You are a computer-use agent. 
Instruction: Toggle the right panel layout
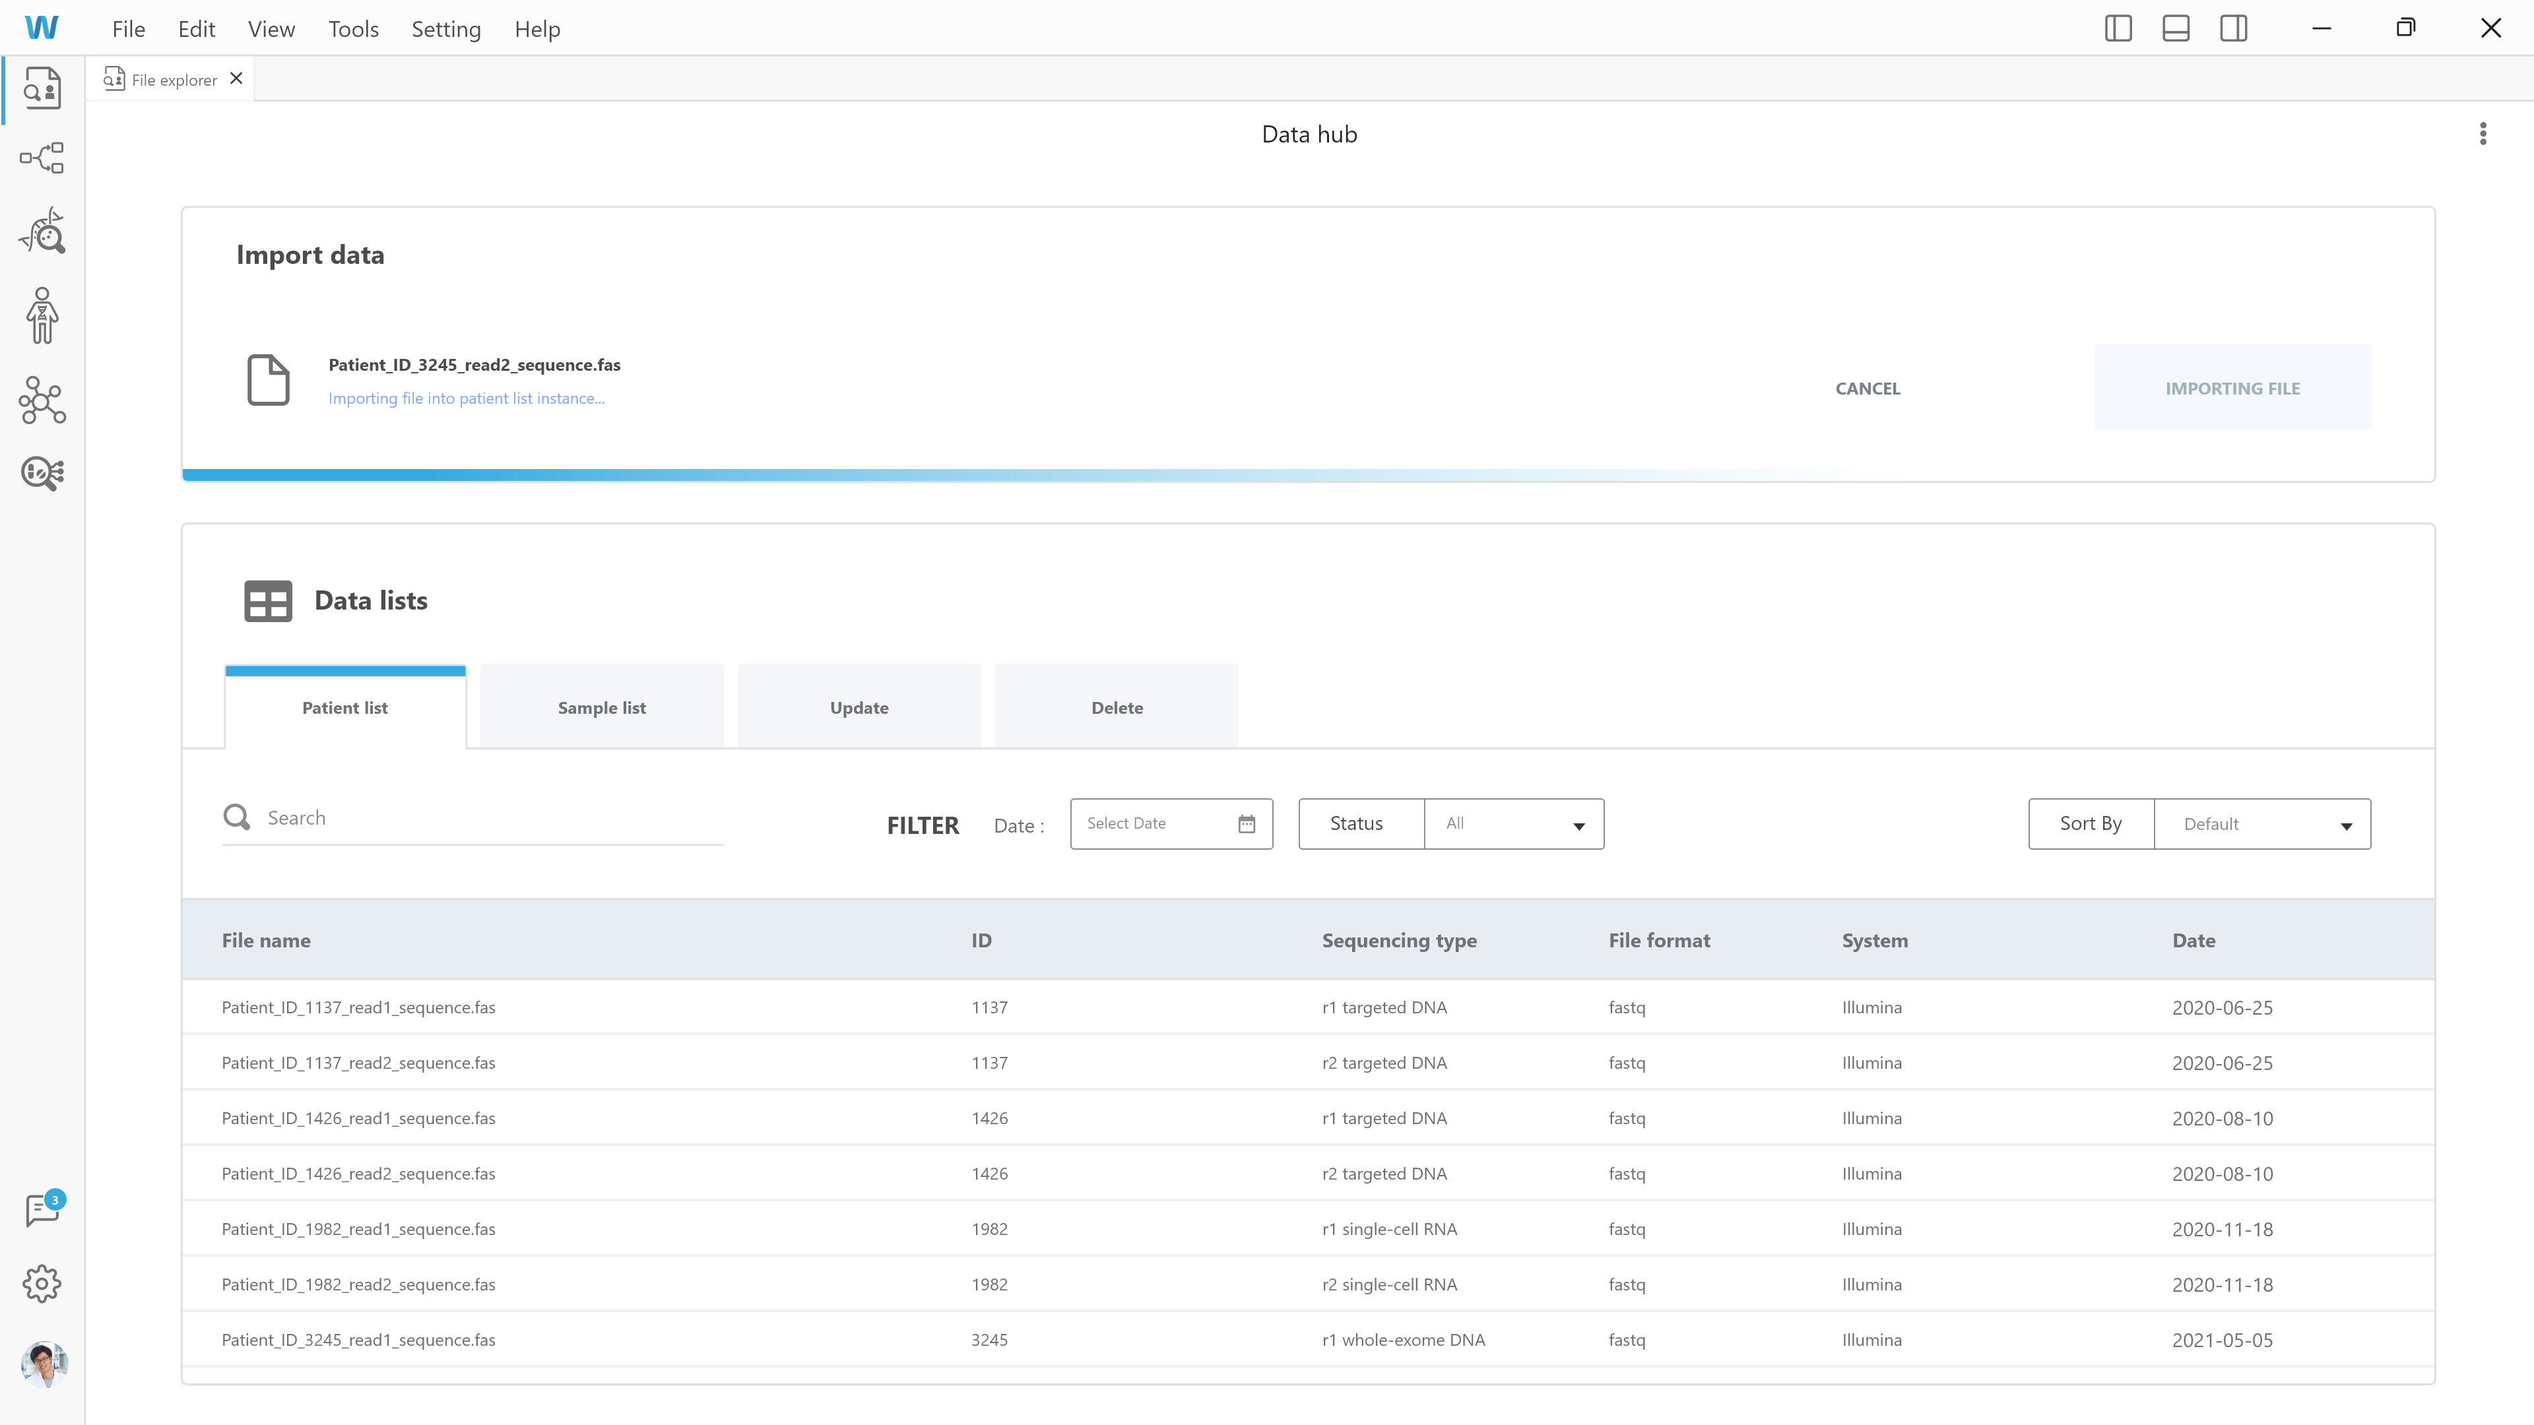tap(2233, 28)
